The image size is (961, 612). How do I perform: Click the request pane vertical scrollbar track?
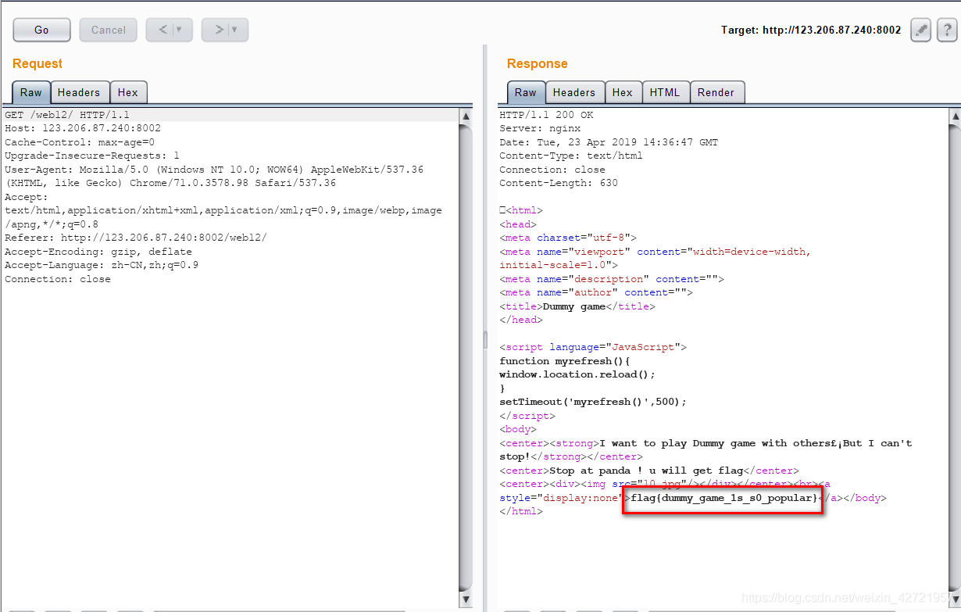click(x=466, y=357)
